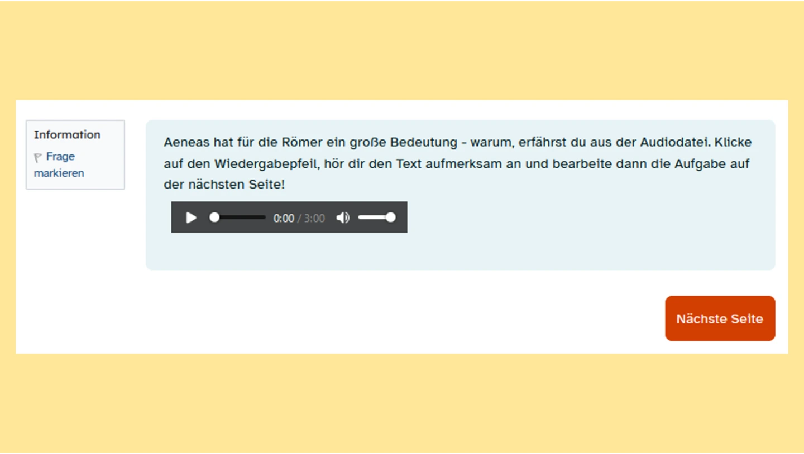Click the flag icon beside Frage
This screenshot has width=804, height=454.
point(38,157)
